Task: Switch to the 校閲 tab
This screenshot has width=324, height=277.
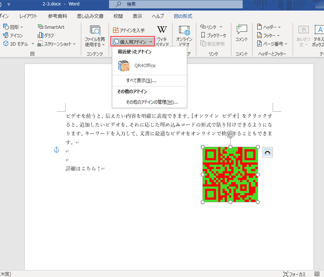Action: click(x=118, y=16)
